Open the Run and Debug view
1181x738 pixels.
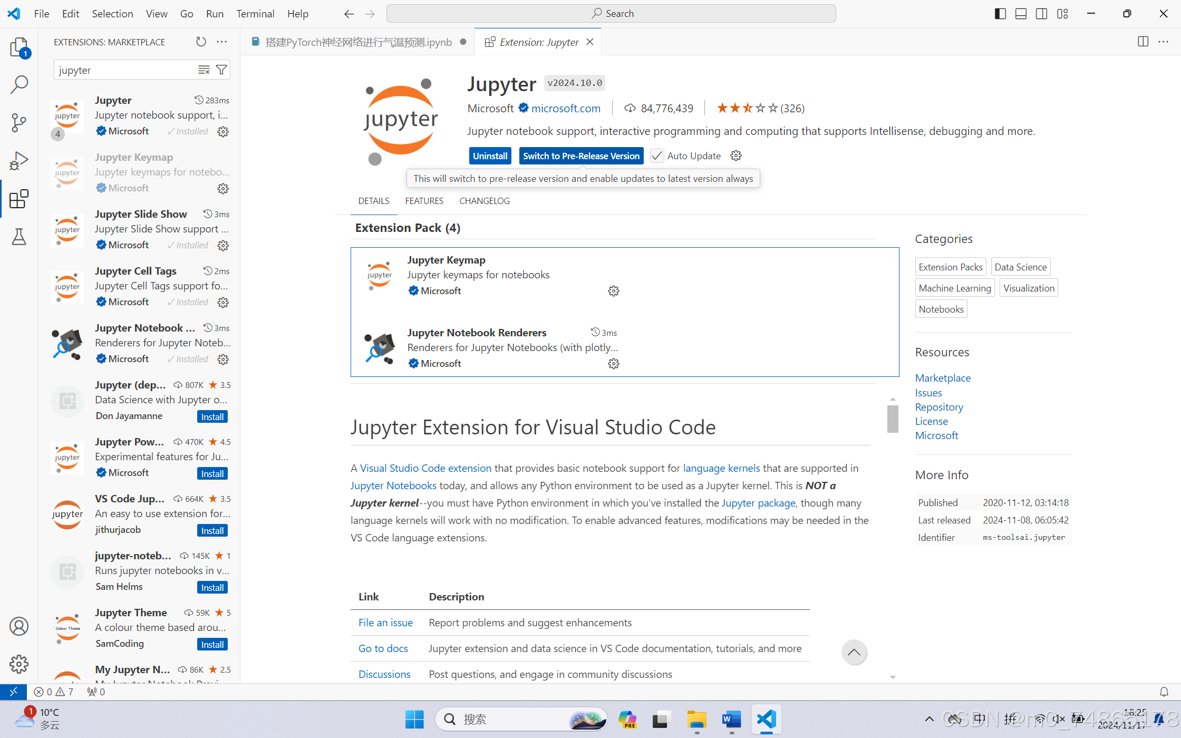click(x=19, y=161)
